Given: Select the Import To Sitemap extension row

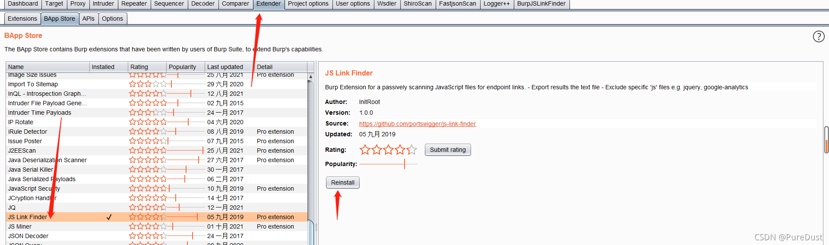Looking at the screenshot, I should [157, 84].
